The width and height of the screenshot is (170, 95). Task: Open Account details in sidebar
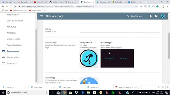point(13,15)
